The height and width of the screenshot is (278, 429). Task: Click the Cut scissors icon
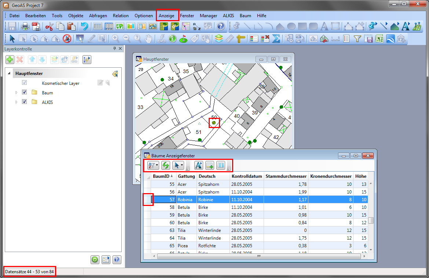[49, 26]
